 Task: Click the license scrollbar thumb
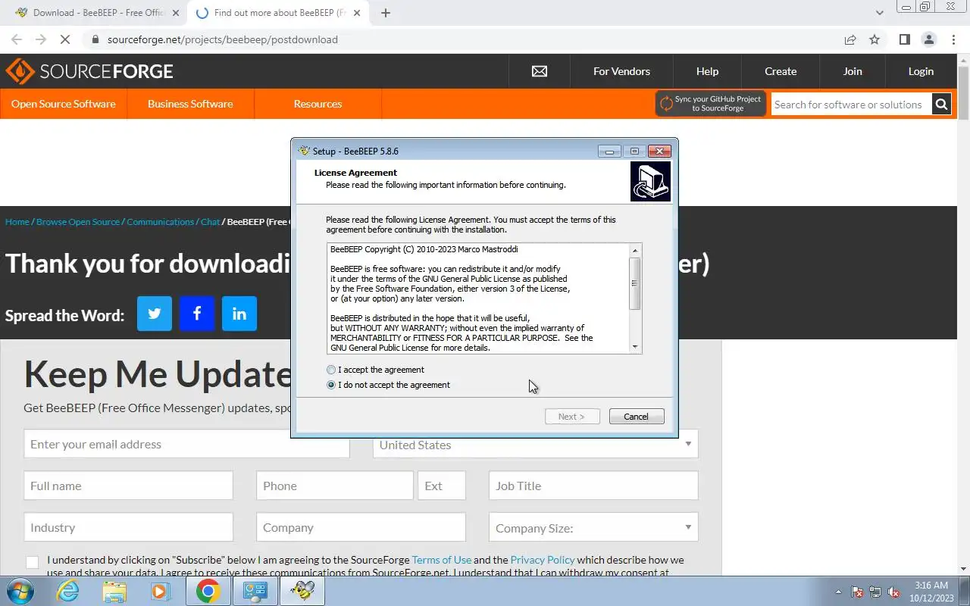tap(635, 283)
